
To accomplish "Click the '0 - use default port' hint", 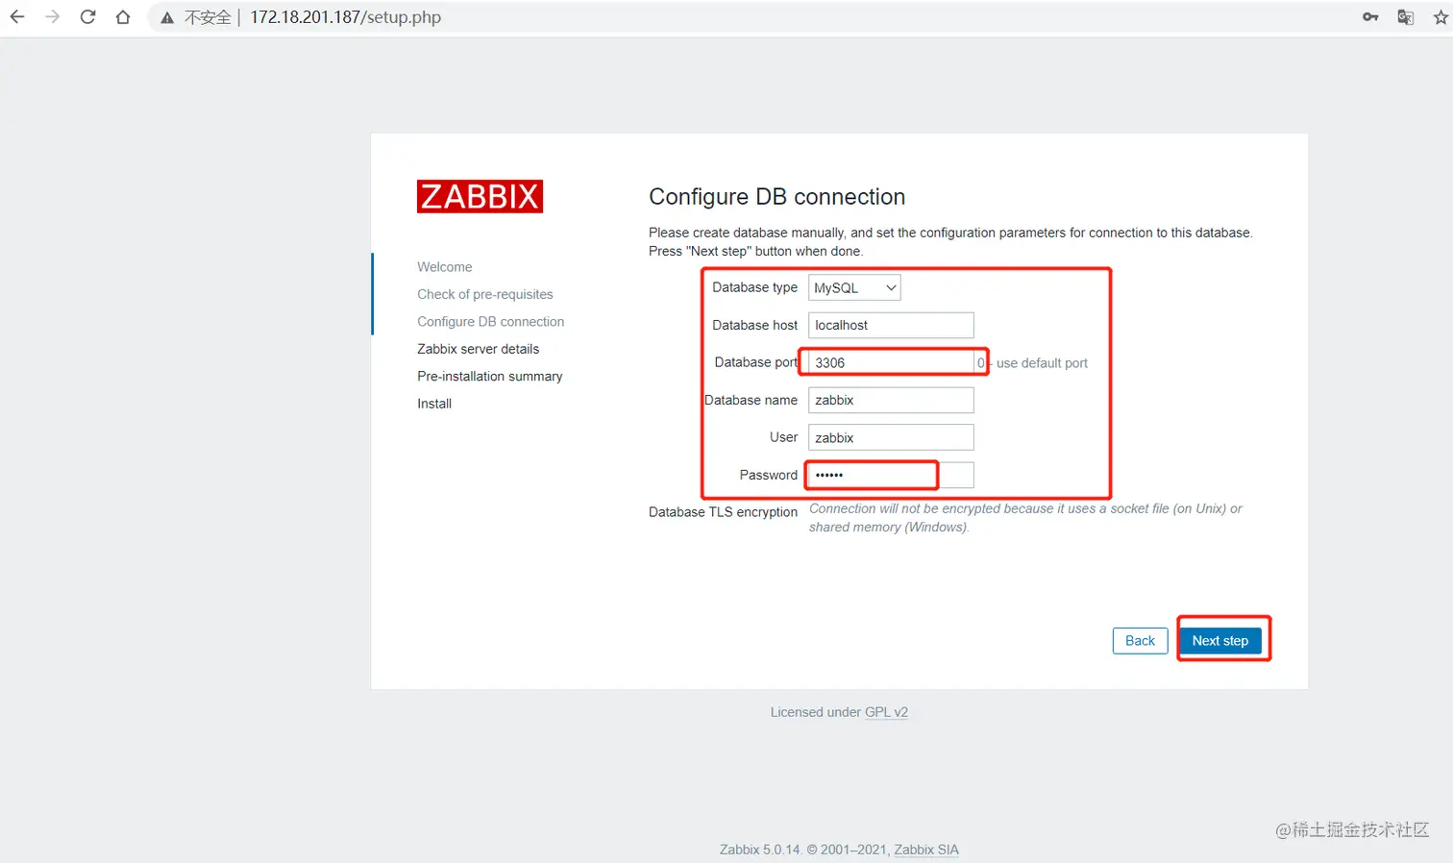I will click(1032, 363).
